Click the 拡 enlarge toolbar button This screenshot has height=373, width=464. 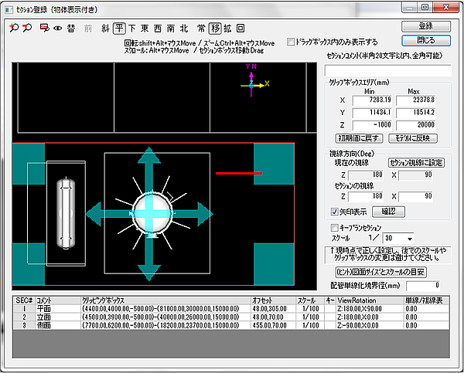click(x=227, y=28)
